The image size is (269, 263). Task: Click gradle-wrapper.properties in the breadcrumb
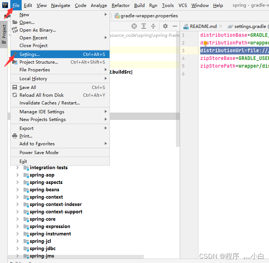pos(149,16)
